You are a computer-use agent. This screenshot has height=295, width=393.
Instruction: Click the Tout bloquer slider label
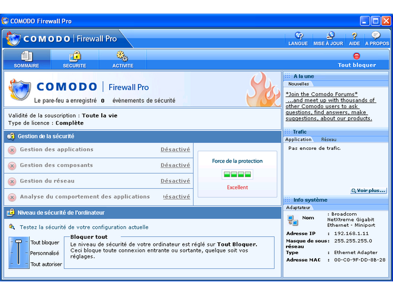[45, 242]
